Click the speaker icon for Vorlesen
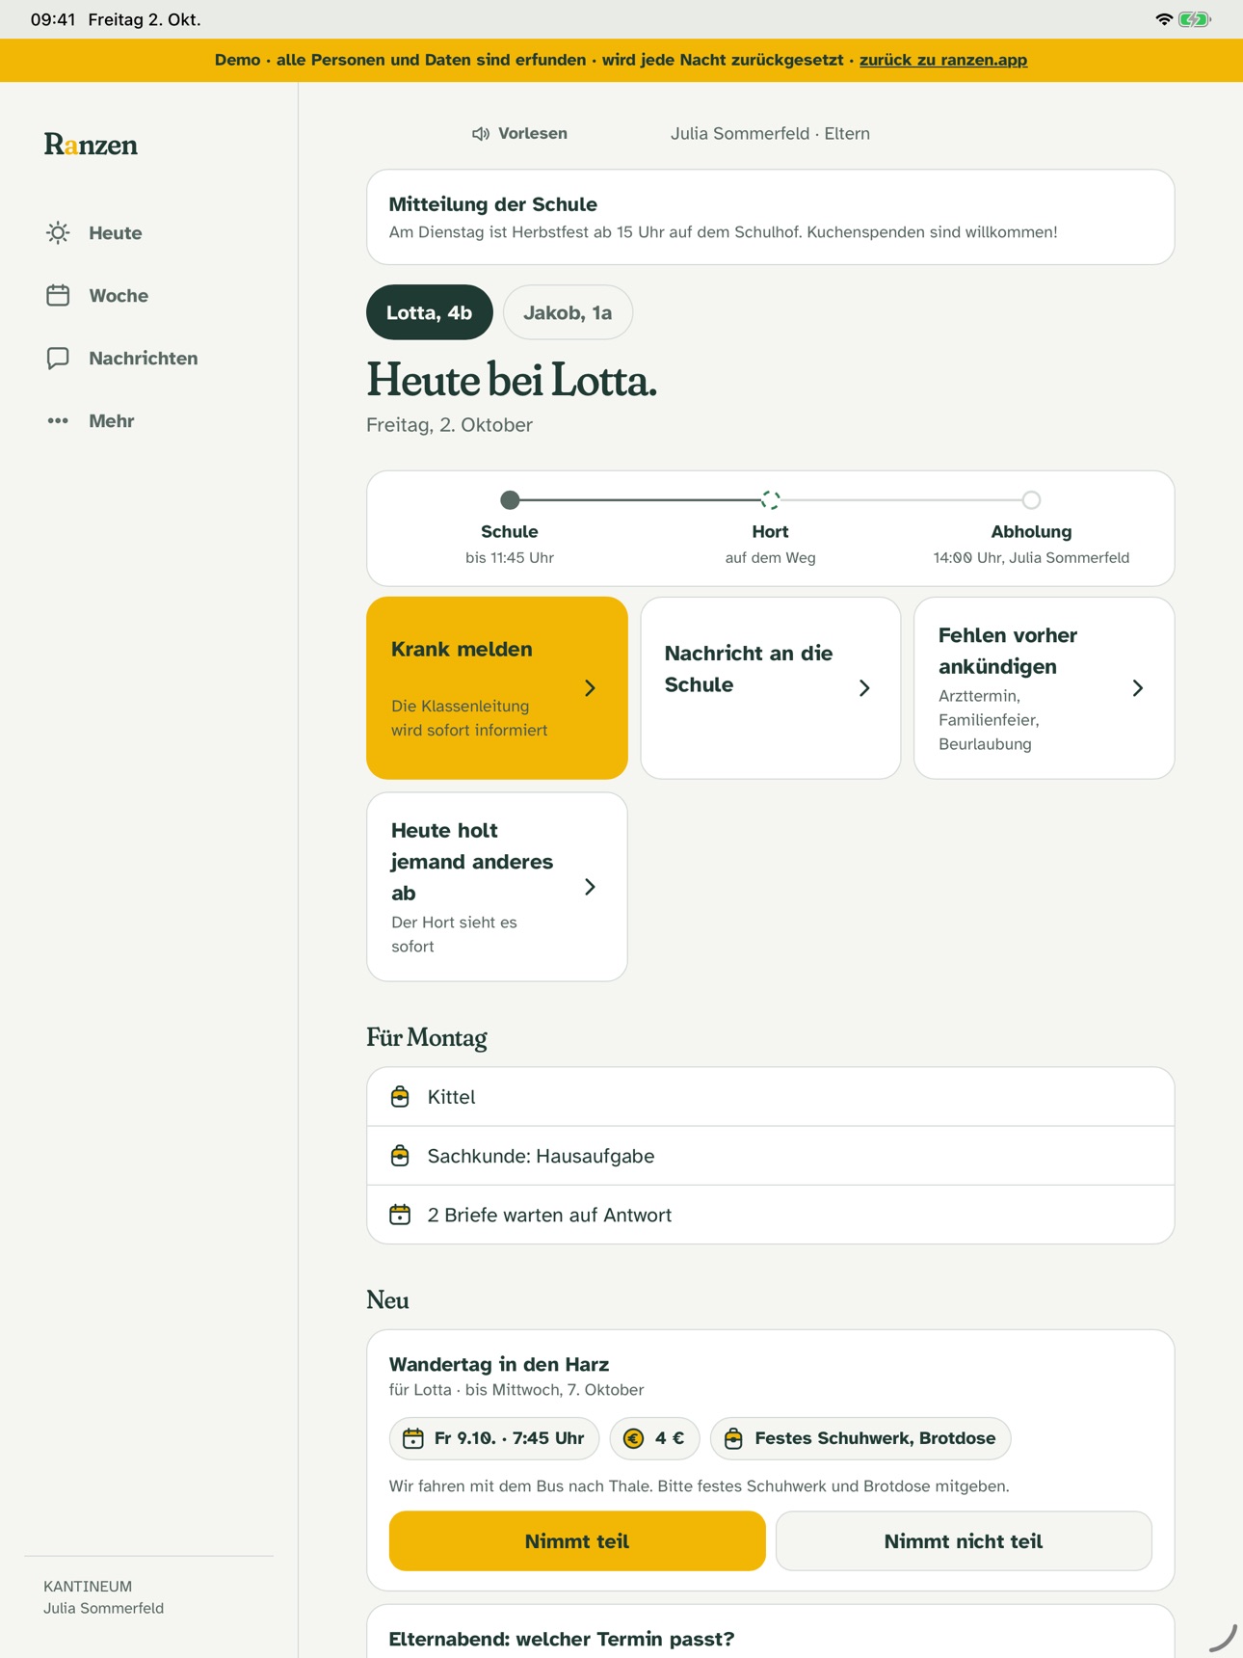The height and width of the screenshot is (1658, 1243). click(x=481, y=134)
